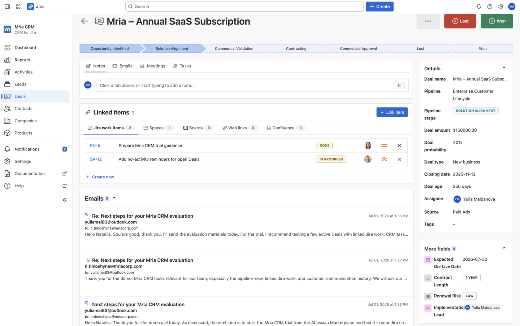
Task: Open the Dashboard sidebar item
Action: point(35,48)
